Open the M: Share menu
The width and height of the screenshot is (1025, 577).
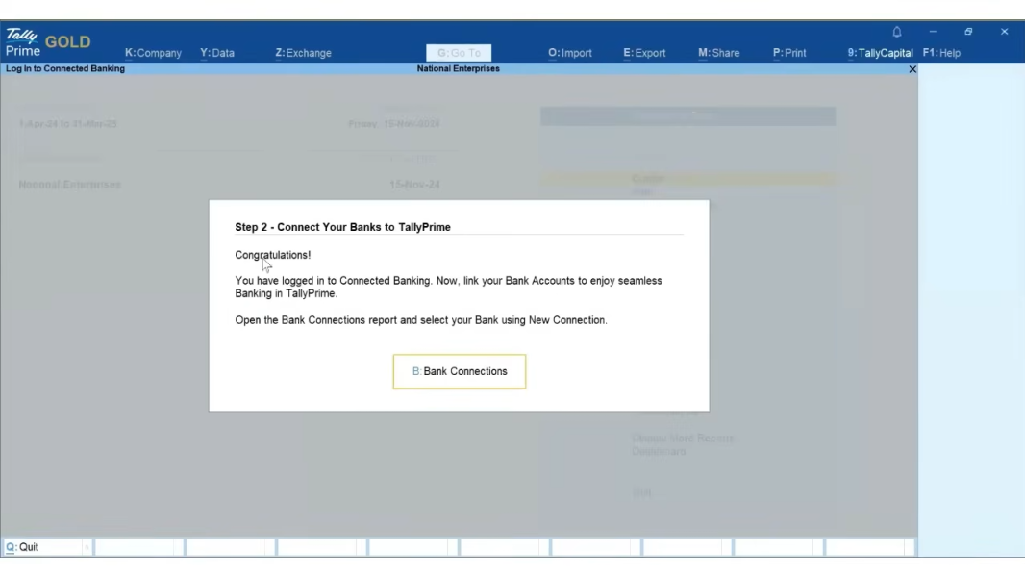coord(719,53)
